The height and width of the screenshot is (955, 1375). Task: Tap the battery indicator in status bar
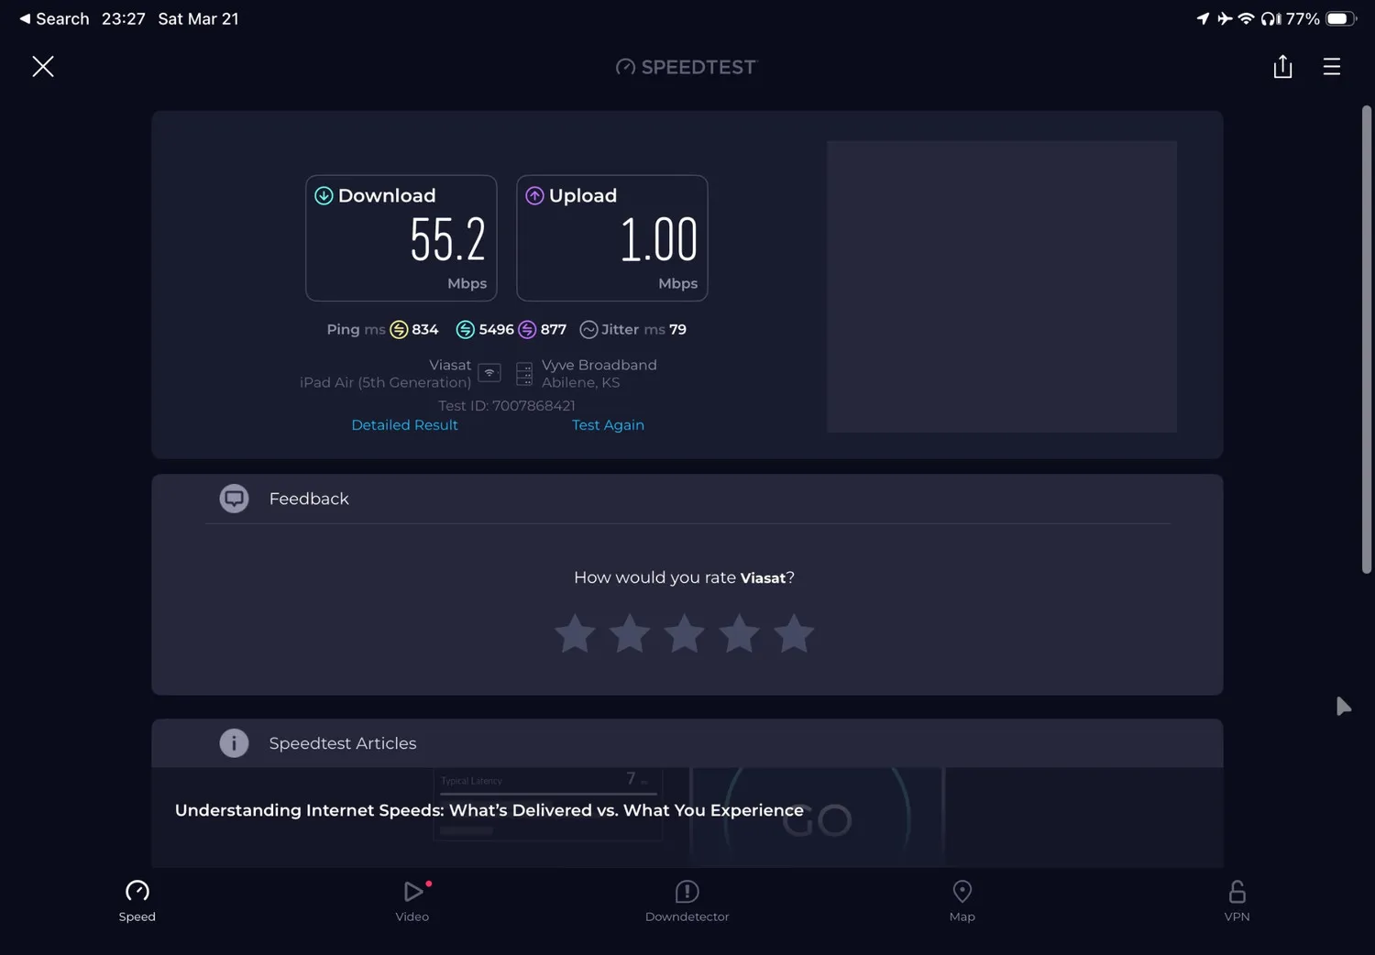1341,18
